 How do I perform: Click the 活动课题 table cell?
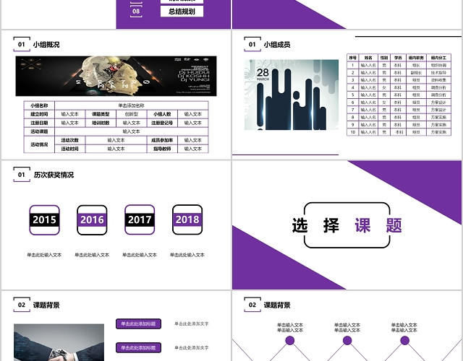39,131
